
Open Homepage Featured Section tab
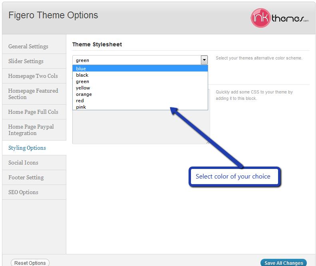pos(34,94)
